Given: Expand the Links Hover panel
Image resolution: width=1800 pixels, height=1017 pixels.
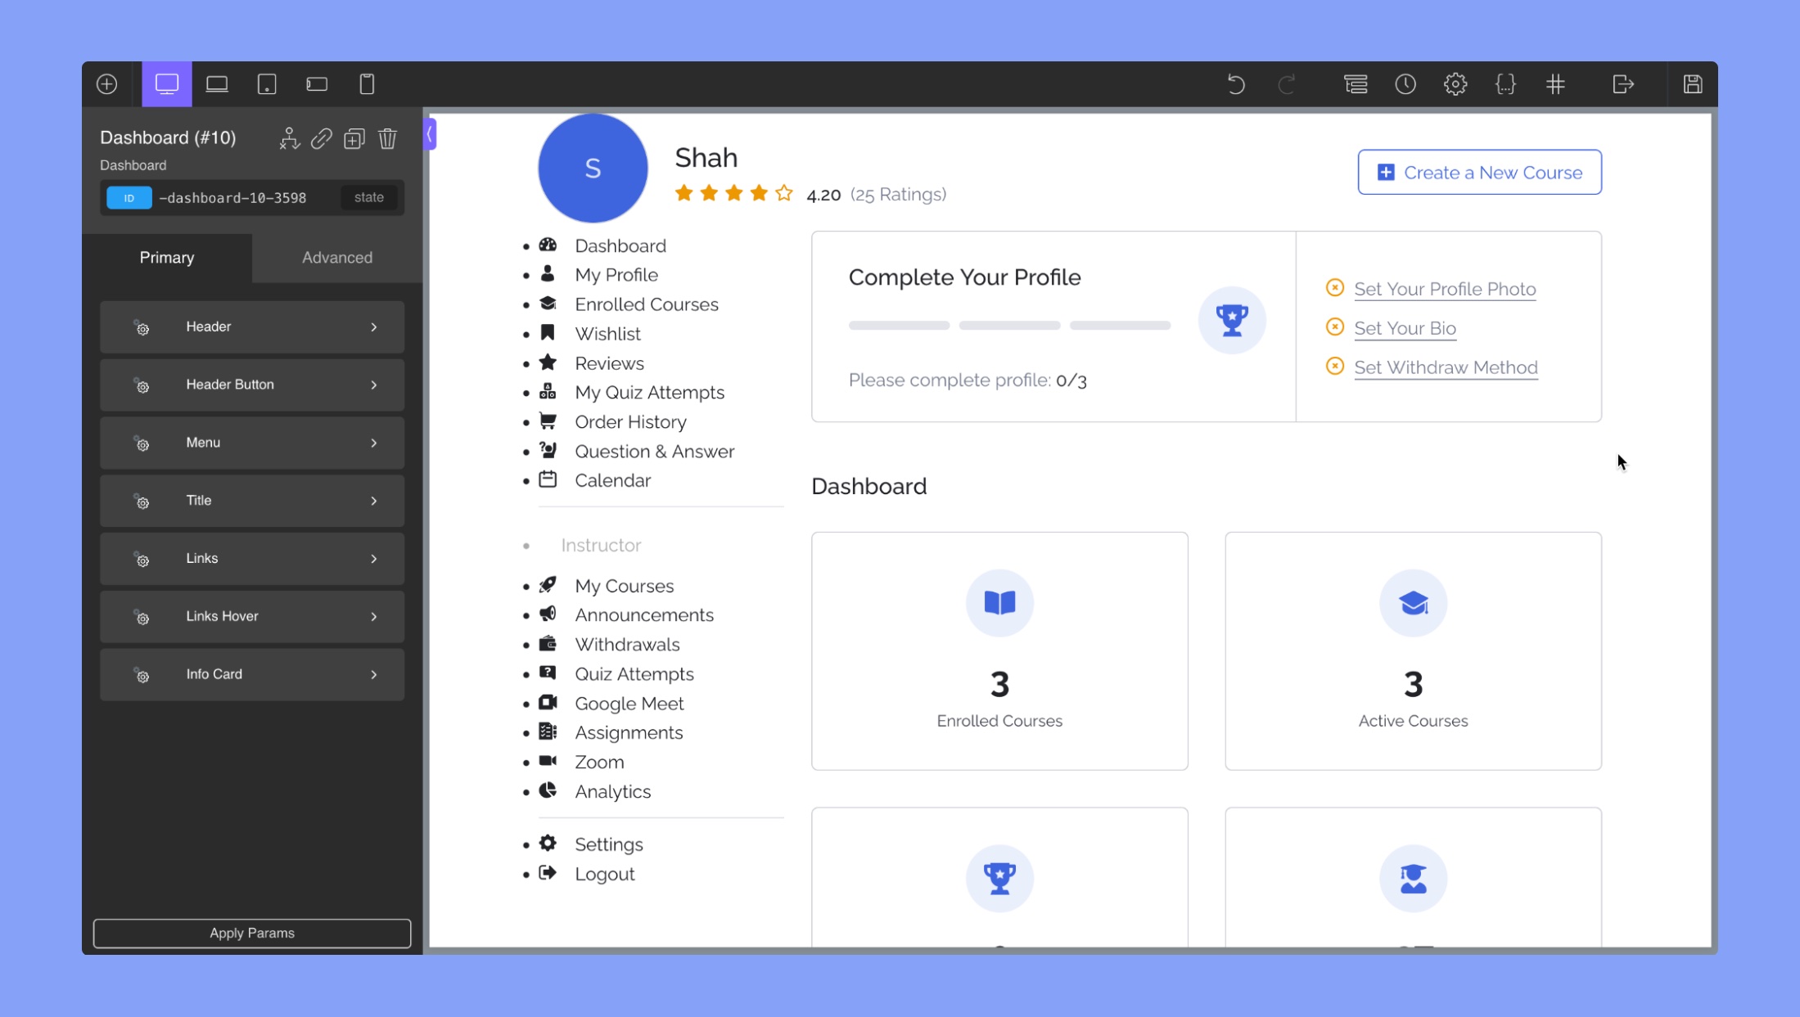Looking at the screenshot, I should coord(252,615).
